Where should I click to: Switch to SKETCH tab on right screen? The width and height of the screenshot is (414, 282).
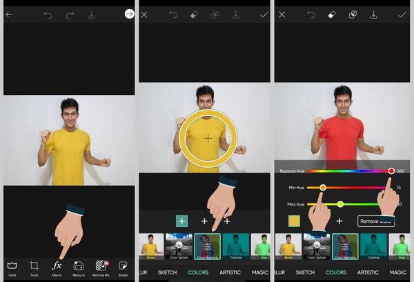tap(305, 272)
